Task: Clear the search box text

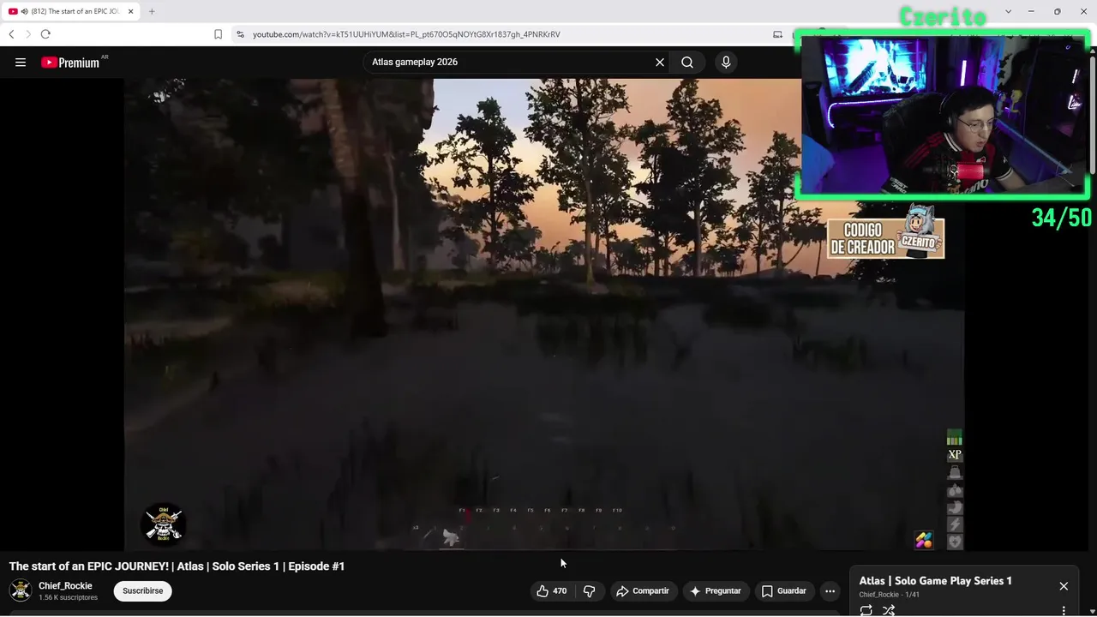Action: coord(660,62)
